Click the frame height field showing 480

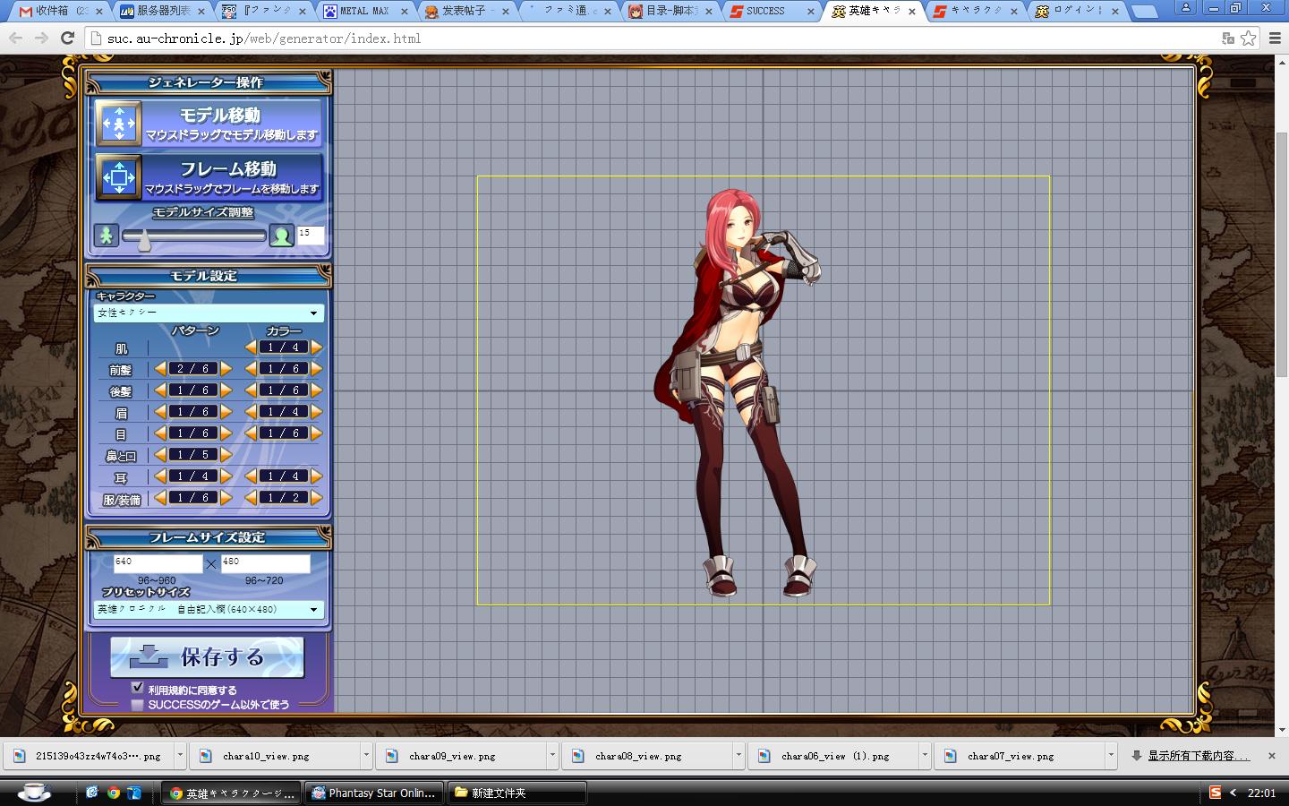pyautogui.click(x=265, y=562)
